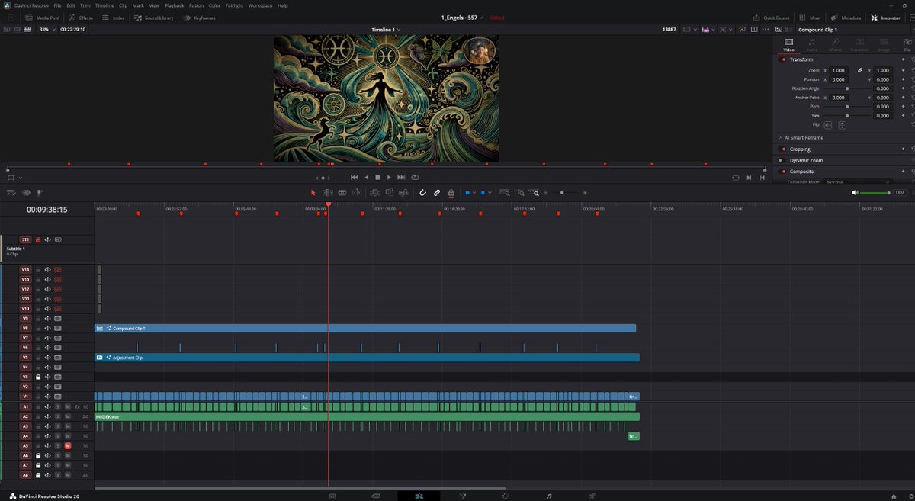This screenshot has height=501, width=915.
Task: Toggle the Cropping enable switch
Action: pos(782,149)
